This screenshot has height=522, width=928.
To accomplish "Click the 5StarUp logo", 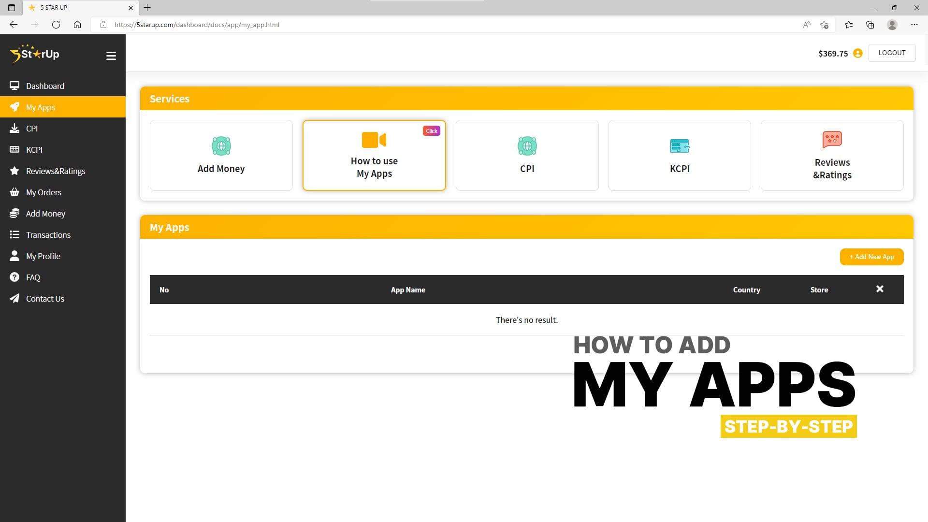I will [34, 54].
